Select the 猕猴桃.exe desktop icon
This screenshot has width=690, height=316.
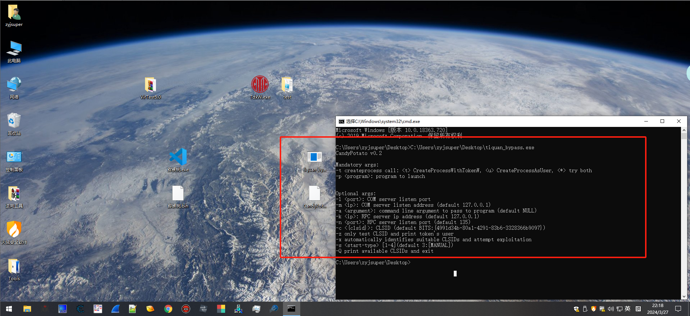178,160
